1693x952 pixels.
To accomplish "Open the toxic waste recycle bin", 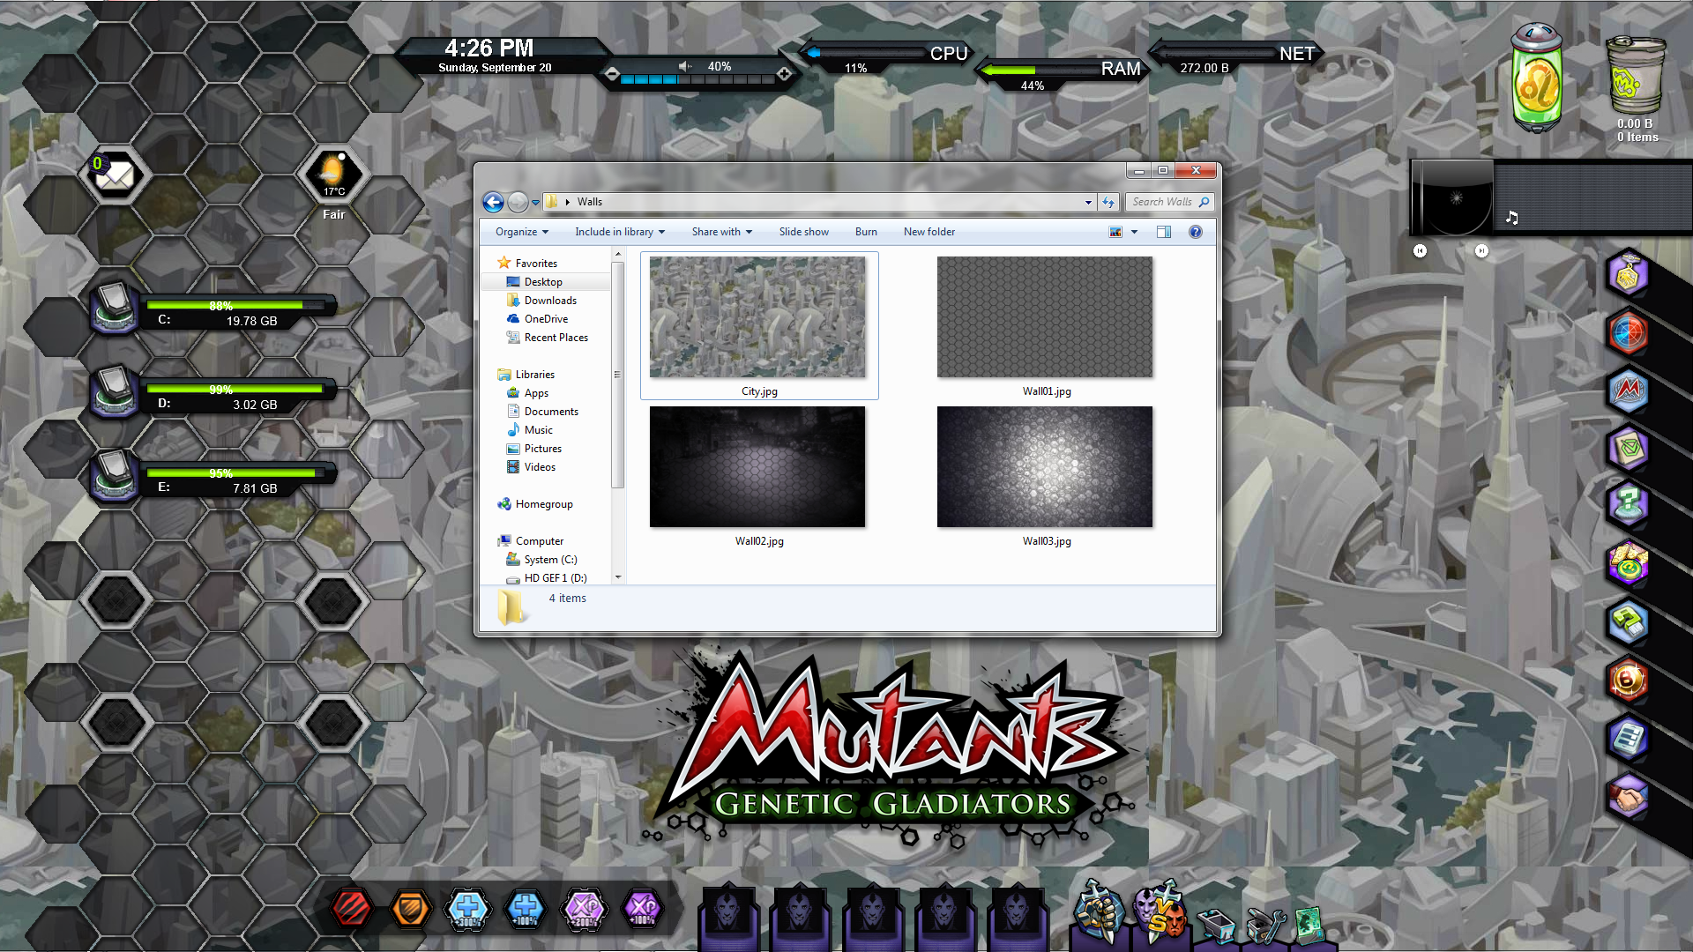I will click(x=1636, y=76).
